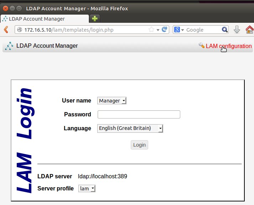Click the tab favicon icon

pyautogui.click(x=5, y=19)
